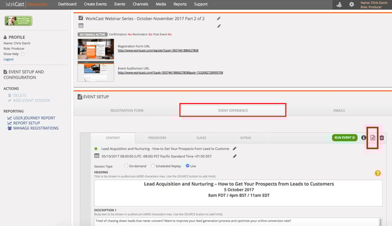The height and width of the screenshot is (226, 392).
Task: Open the Media menu
Action: 161,4
